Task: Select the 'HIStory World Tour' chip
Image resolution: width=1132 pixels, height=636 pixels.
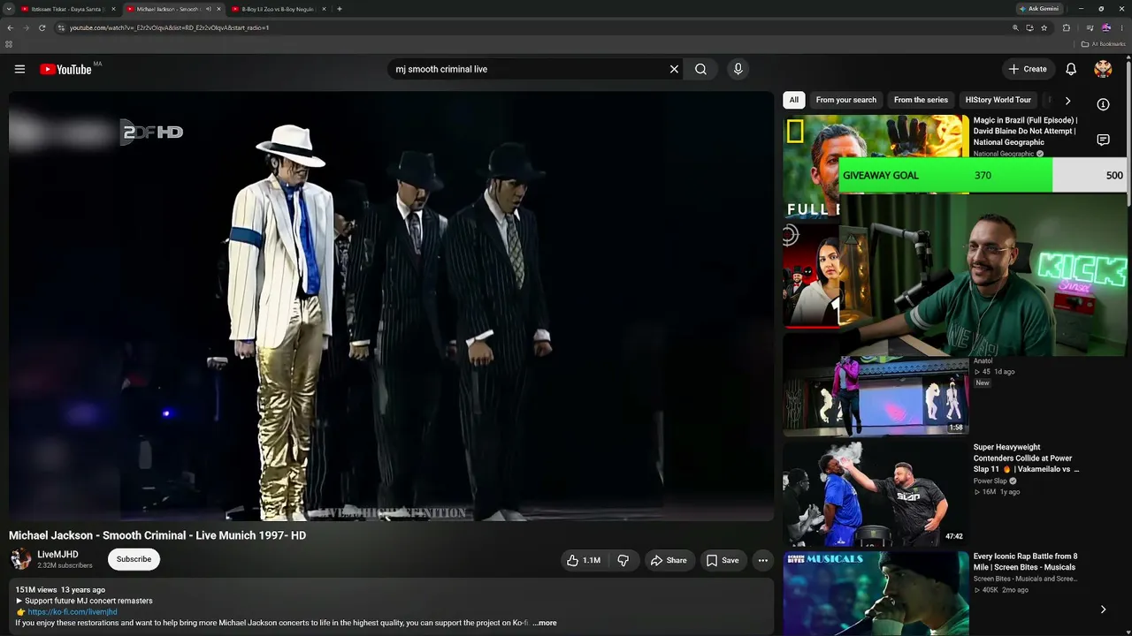Action: pyautogui.click(x=998, y=100)
